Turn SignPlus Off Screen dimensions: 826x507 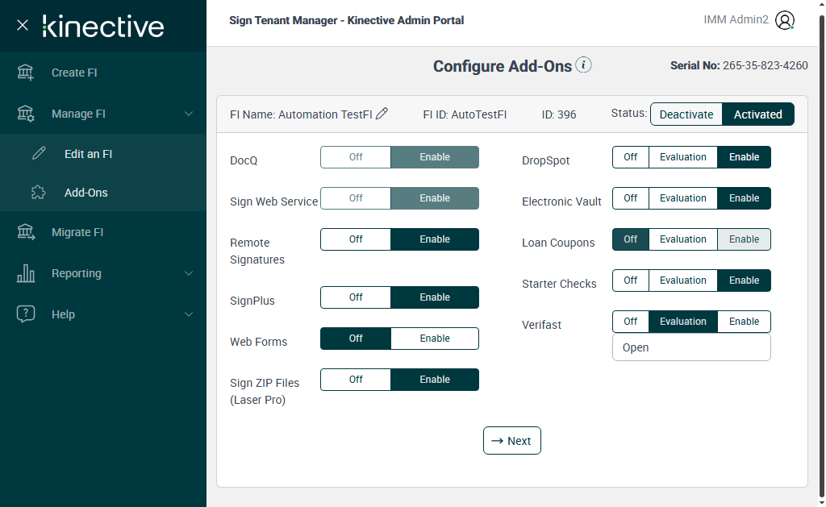click(x=356, y=297)
